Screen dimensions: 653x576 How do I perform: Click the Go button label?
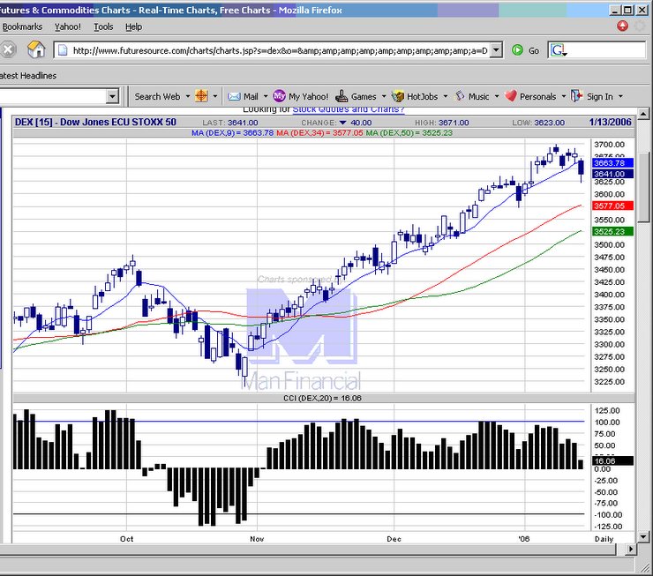click(534, 51)
